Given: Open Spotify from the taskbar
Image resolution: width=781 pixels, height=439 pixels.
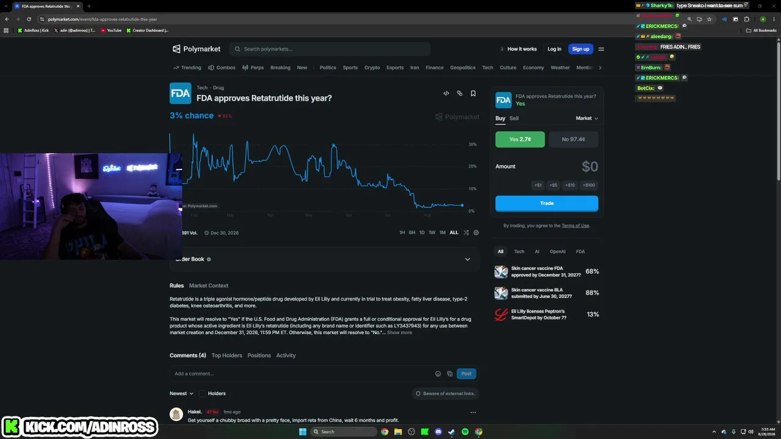Looking at the screenshot, I should (x=465, y=432).
